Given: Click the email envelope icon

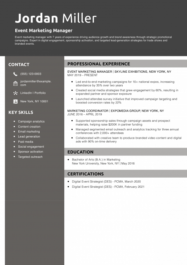Looking at the screenshot, I should 15,83.
